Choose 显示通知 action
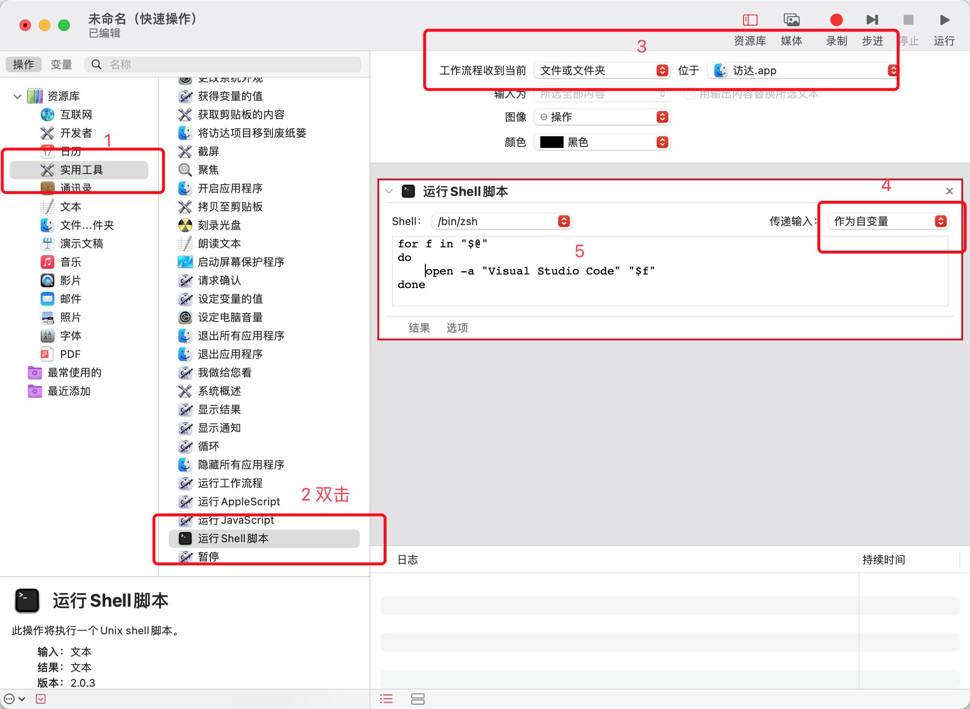The width and height of the screenshot is (970, 709). [x=210, y=428]
